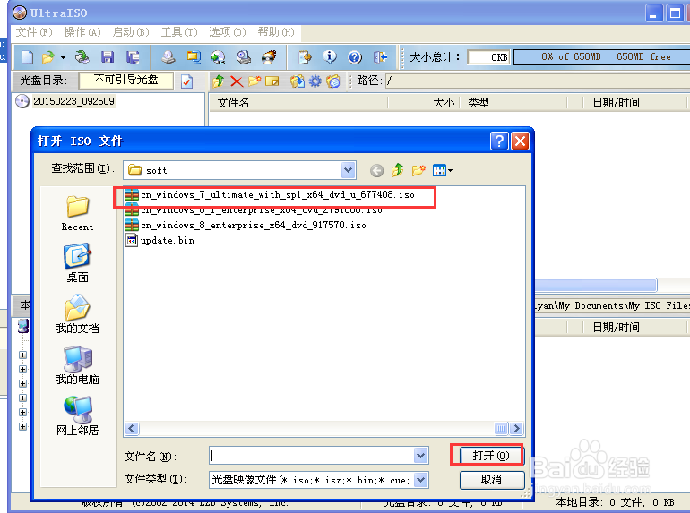This screenshot has width=690, height=513.
Task: Click the Compress ISO disc icon
Action: [x=219, y=57]
